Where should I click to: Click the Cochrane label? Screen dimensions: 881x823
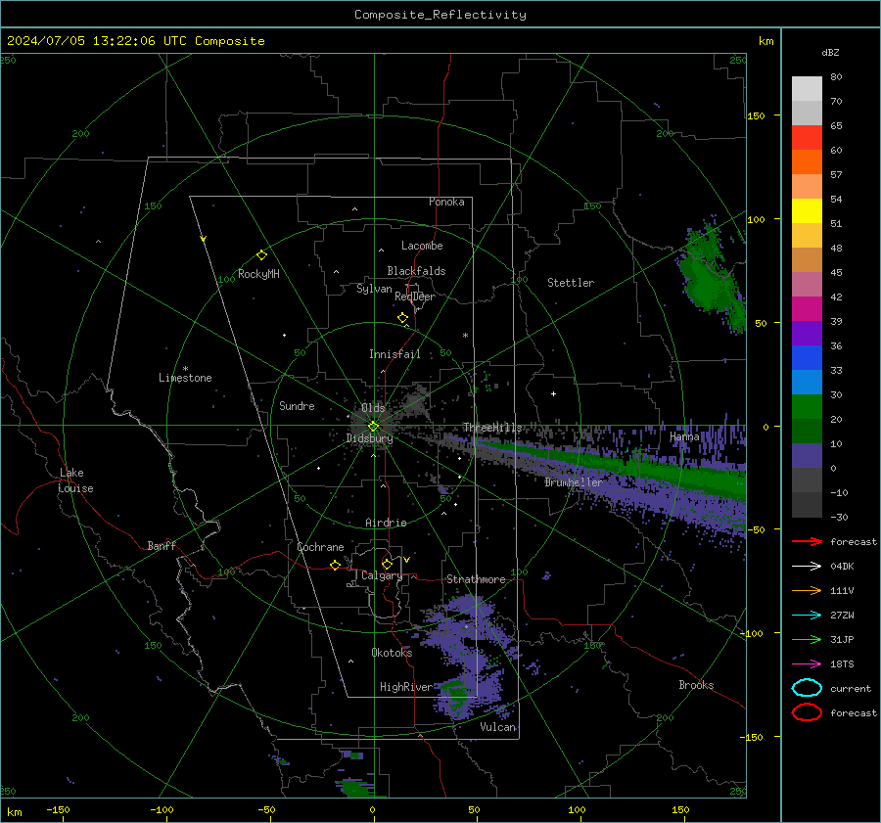coord(320,547)
